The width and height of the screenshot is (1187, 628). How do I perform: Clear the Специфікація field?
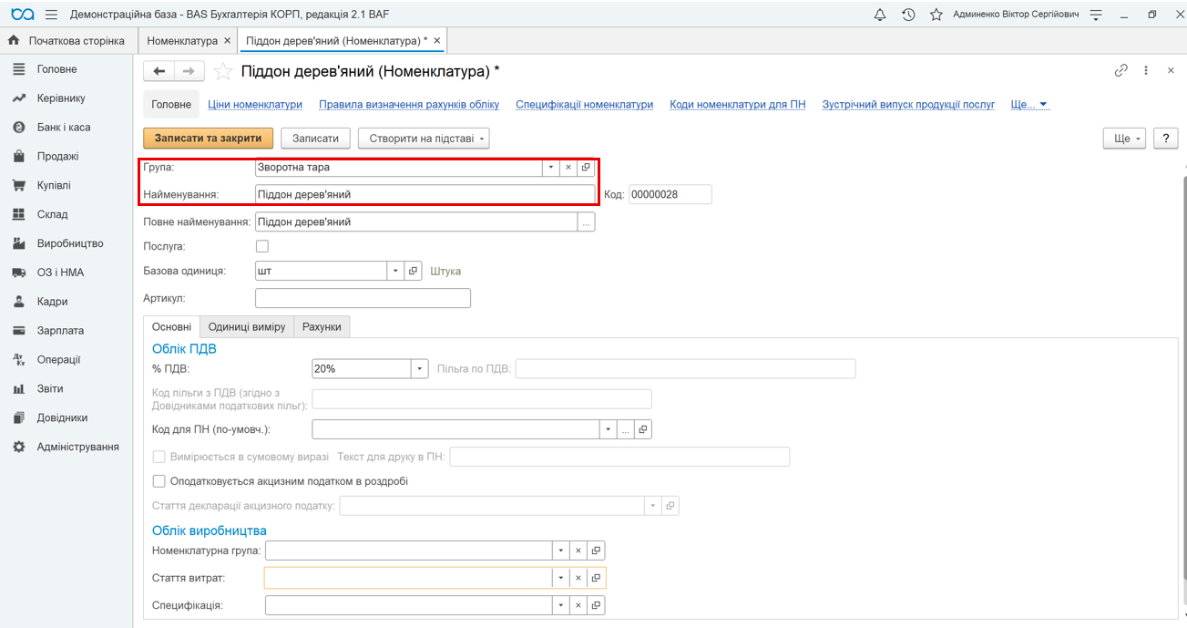tap(578, 605)
